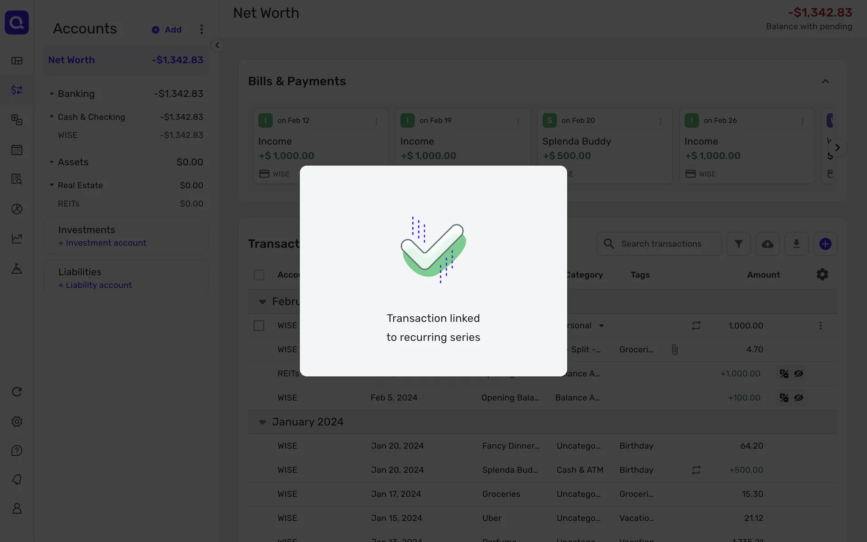867x542 pixels.
Task: Collapse the Bills & Payments section
Action: point(825,81)
